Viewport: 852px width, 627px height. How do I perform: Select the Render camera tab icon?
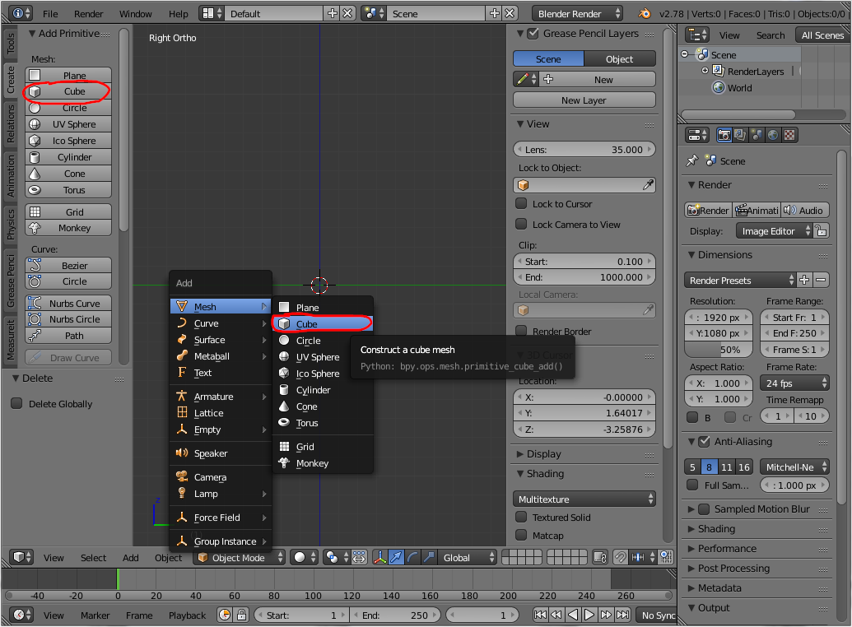(724, 134)
